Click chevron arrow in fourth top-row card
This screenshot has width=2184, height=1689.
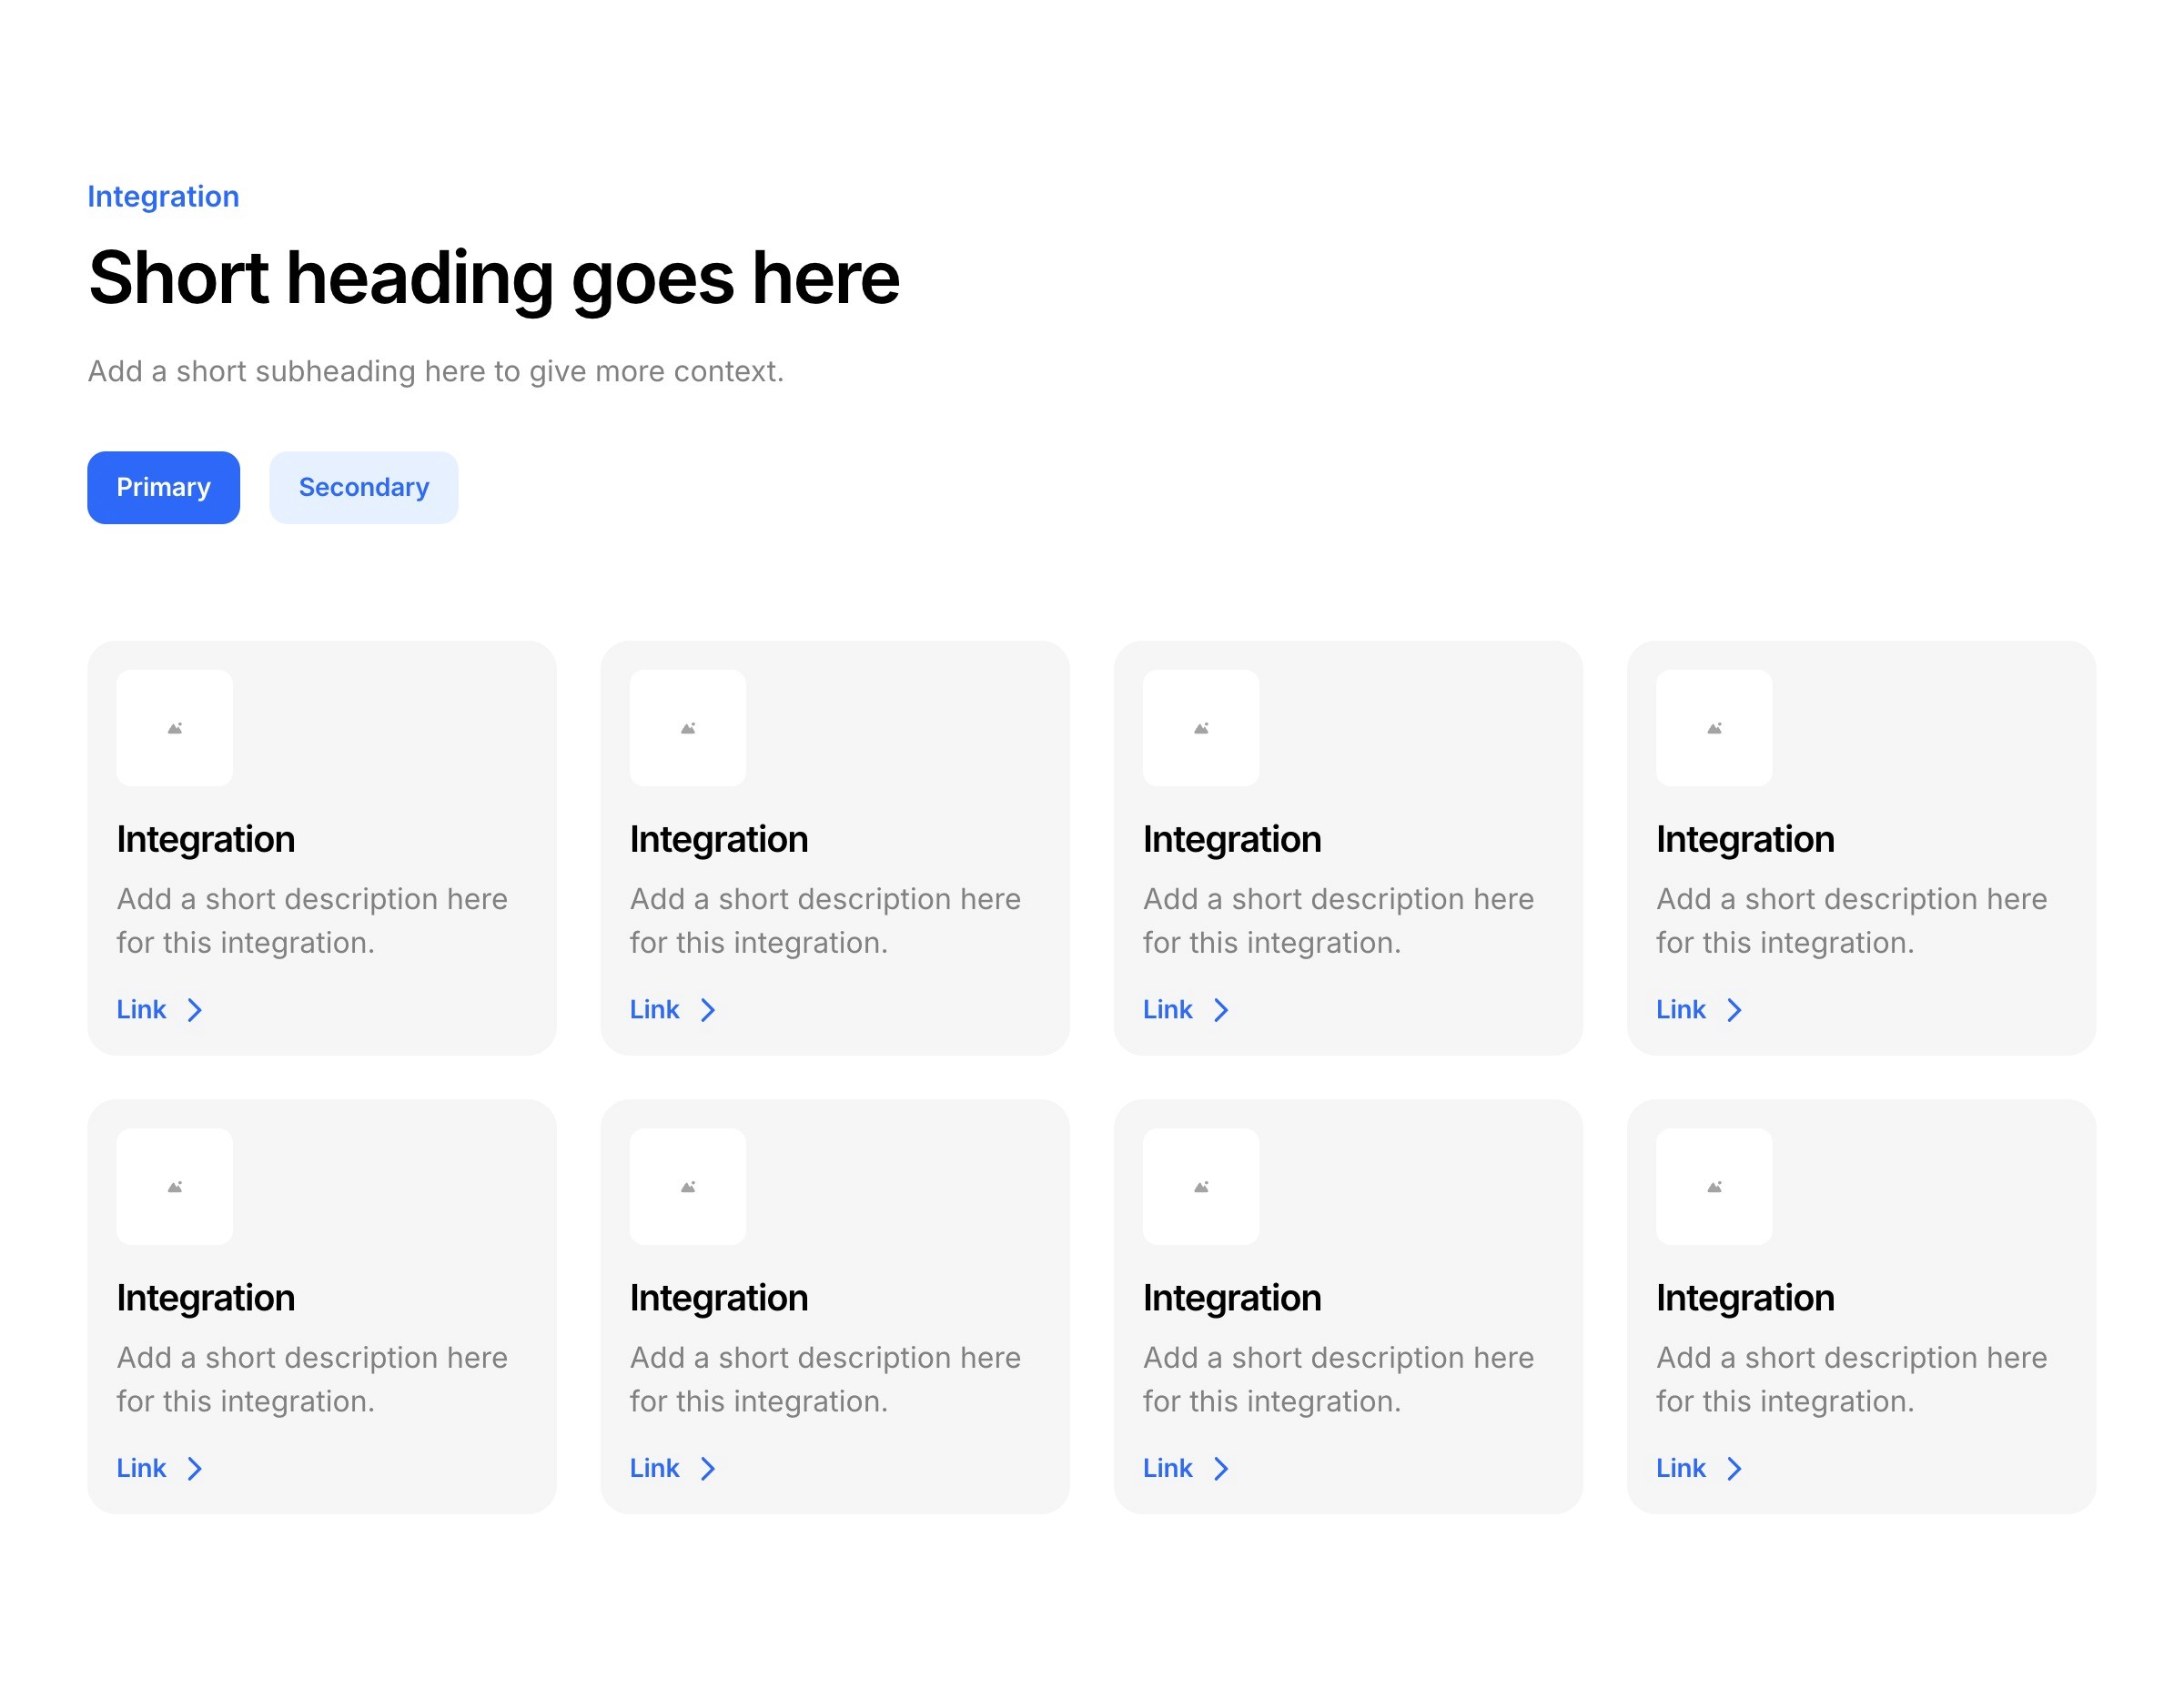(x=1734, y=1010)
